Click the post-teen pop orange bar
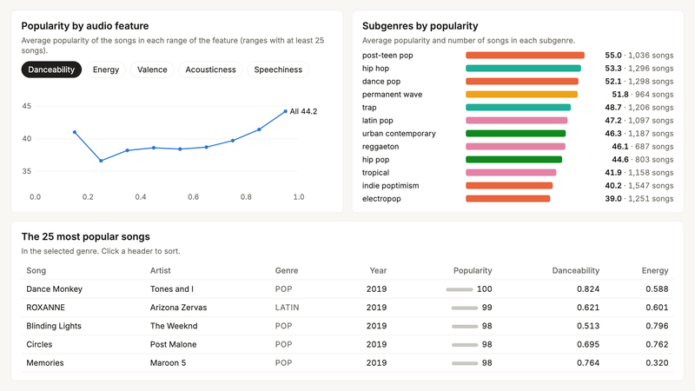 coord(525,56)
